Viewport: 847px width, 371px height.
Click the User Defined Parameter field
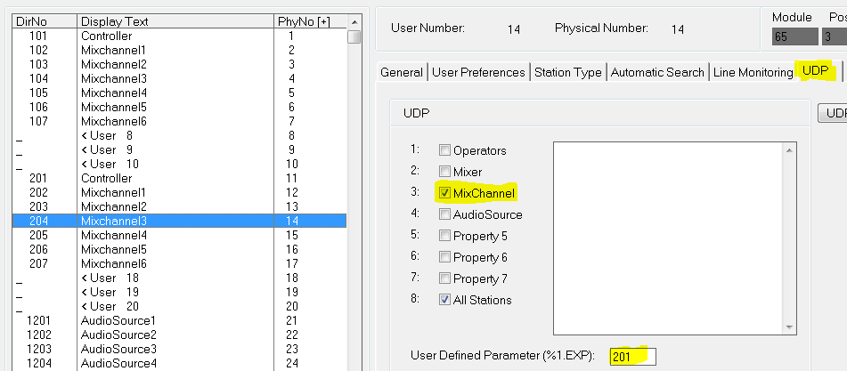pyautogui.click(x=633, y=357)
